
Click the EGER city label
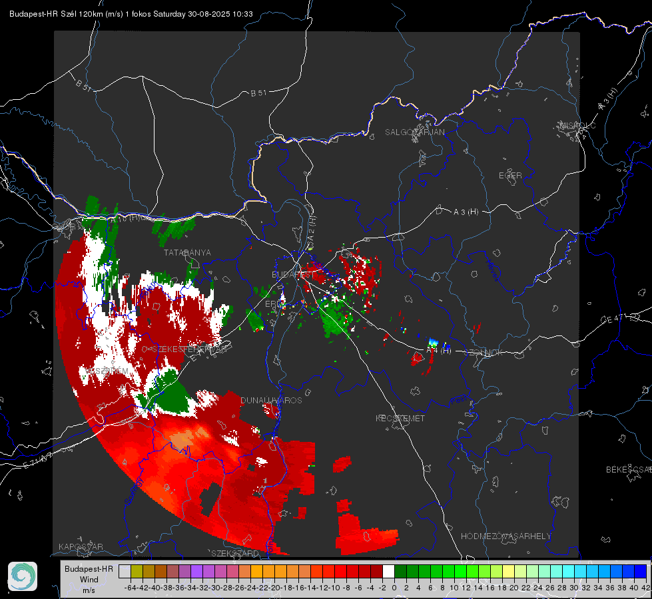pos(510,176)
